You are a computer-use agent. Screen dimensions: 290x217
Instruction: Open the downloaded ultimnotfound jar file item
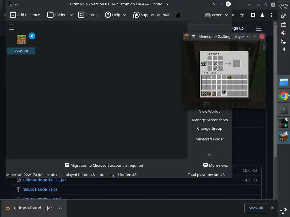pos(29,208)
